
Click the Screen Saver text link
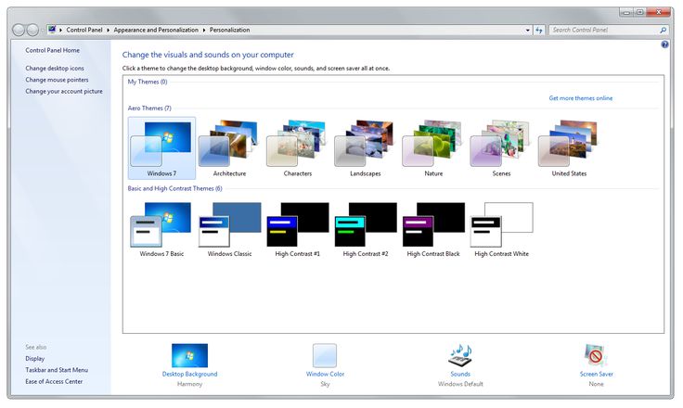point(597,374)
